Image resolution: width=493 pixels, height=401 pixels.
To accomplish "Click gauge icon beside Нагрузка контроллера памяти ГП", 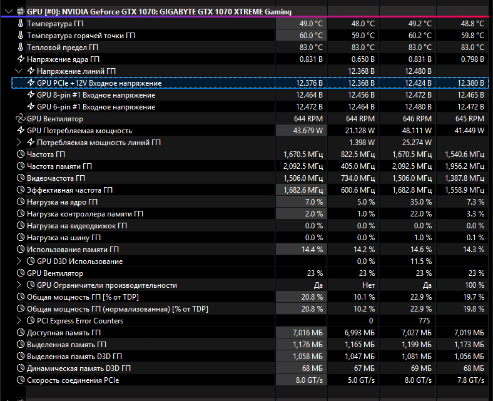I will pyautogui.click(x=21, y=213).
